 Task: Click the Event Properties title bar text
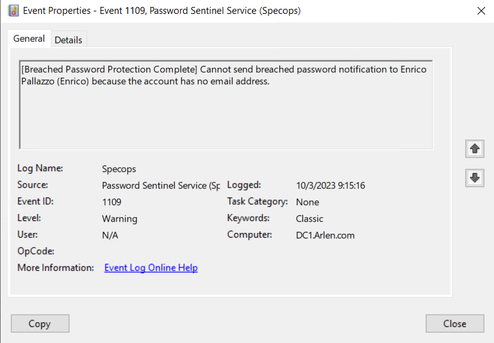(x=161, y=11)
